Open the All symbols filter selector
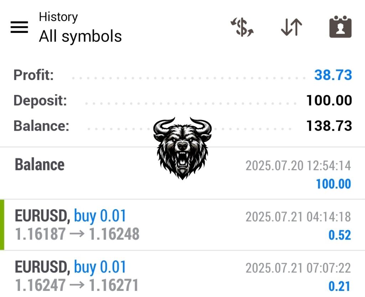 point(80,36)
